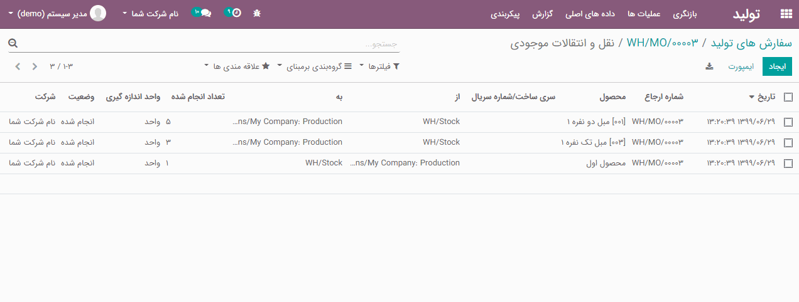Click the ایجاد create button
Viewport: 799px width, 302px height.
pyautogui.click(x=777, y=66)
